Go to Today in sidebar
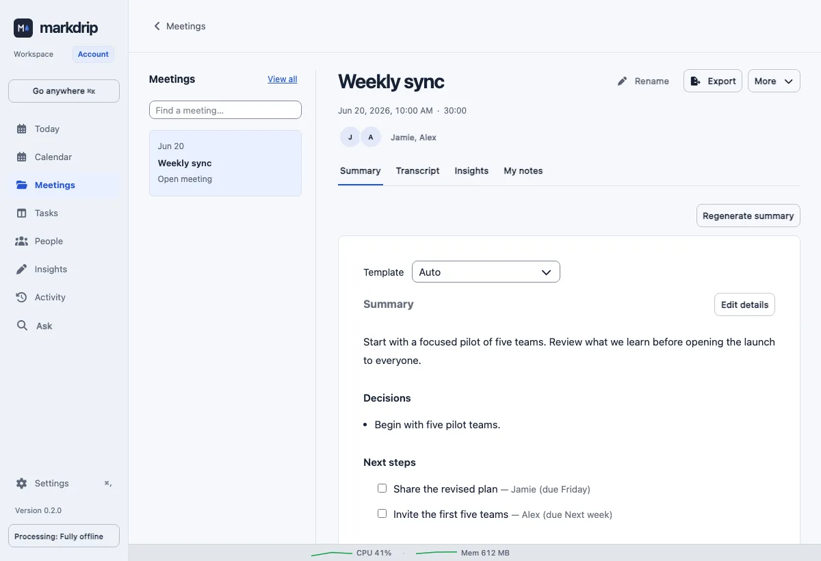This screenshot has width=821, height=561. (47, 129)
